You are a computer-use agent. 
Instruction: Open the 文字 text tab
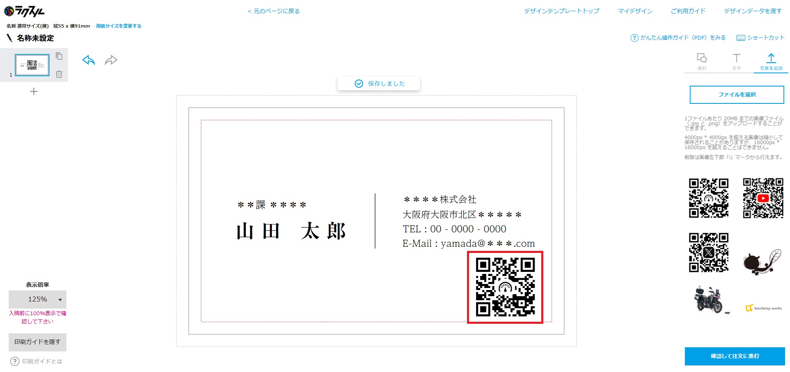(x=736, y=61)
